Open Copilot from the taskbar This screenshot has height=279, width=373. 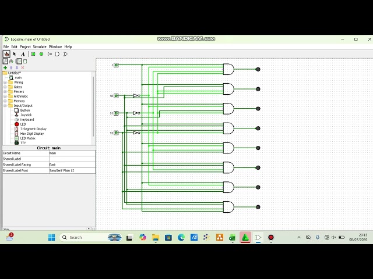tap(143, 237)
